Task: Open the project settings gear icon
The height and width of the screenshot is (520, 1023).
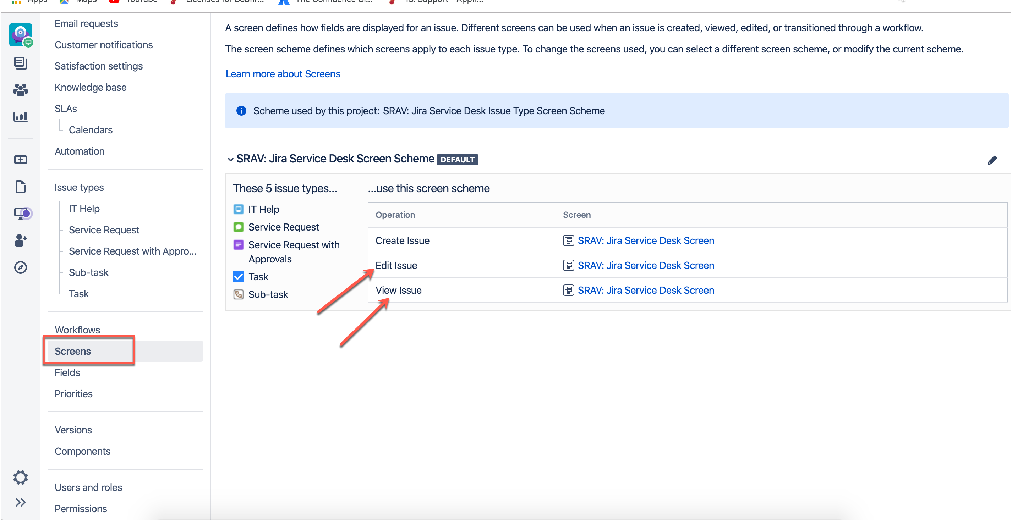Action: (x=21, y=477)
